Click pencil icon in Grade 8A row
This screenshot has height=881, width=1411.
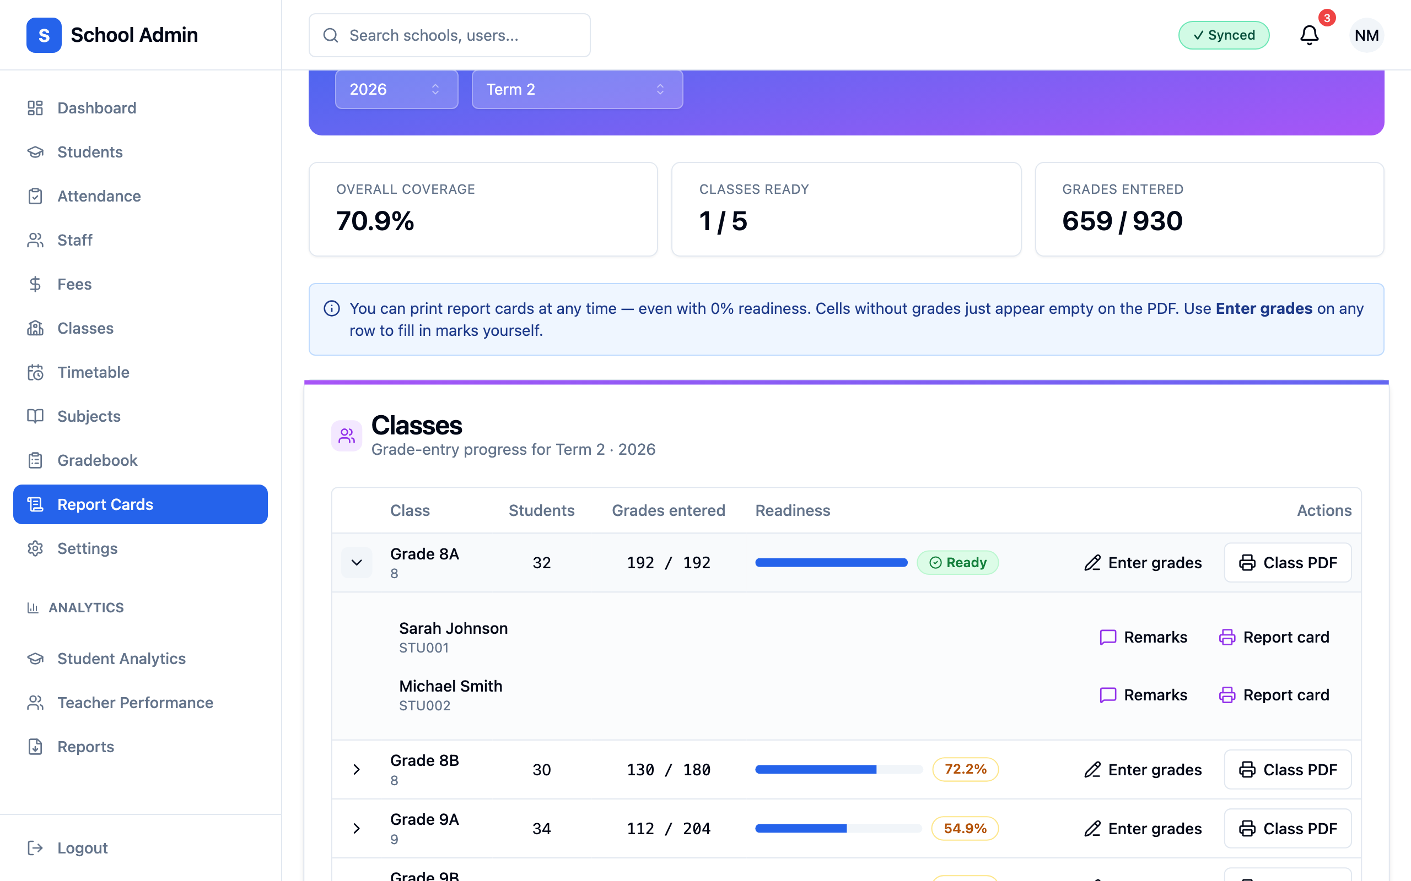(1092, 562)
